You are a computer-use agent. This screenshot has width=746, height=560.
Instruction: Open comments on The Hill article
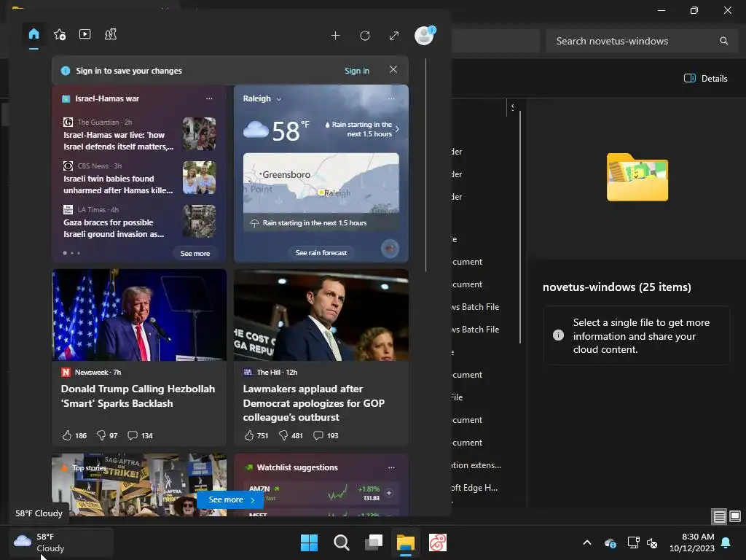(x=326, y=435)
